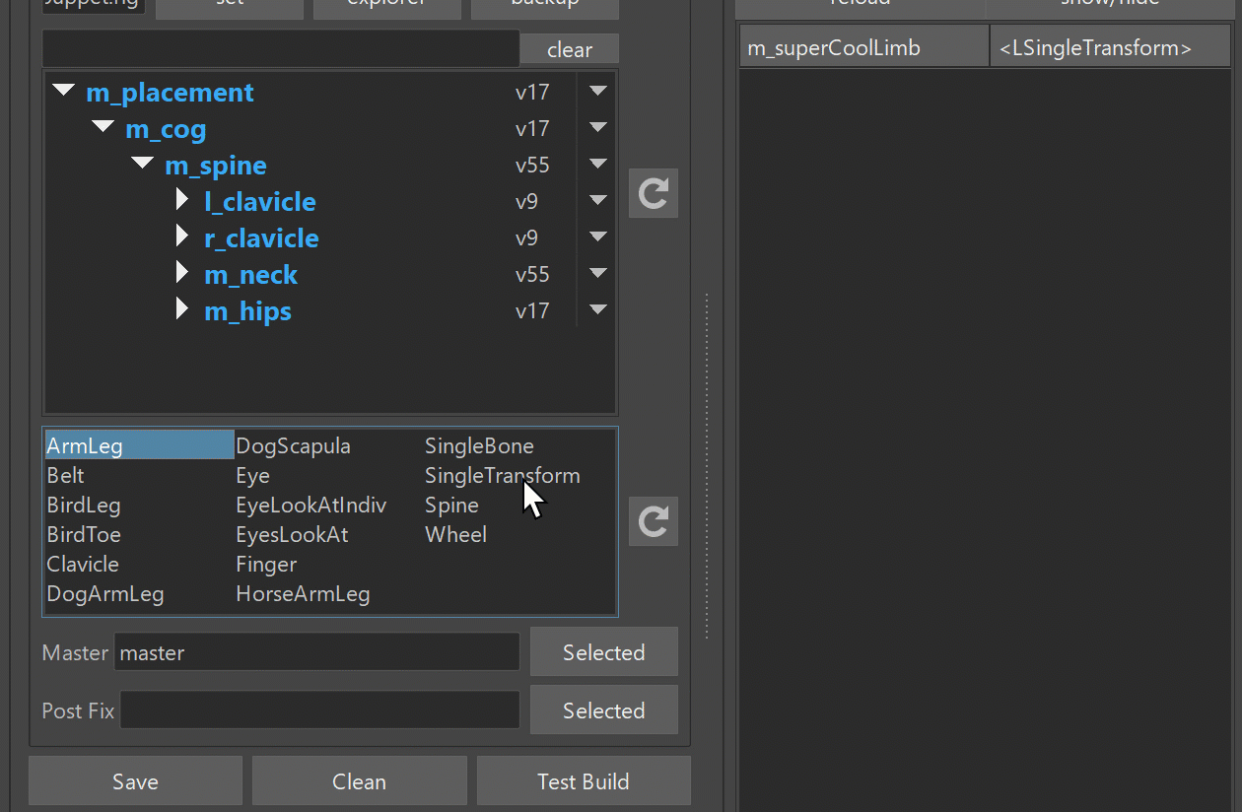Reload the limb type list icon

click(654, 521)
